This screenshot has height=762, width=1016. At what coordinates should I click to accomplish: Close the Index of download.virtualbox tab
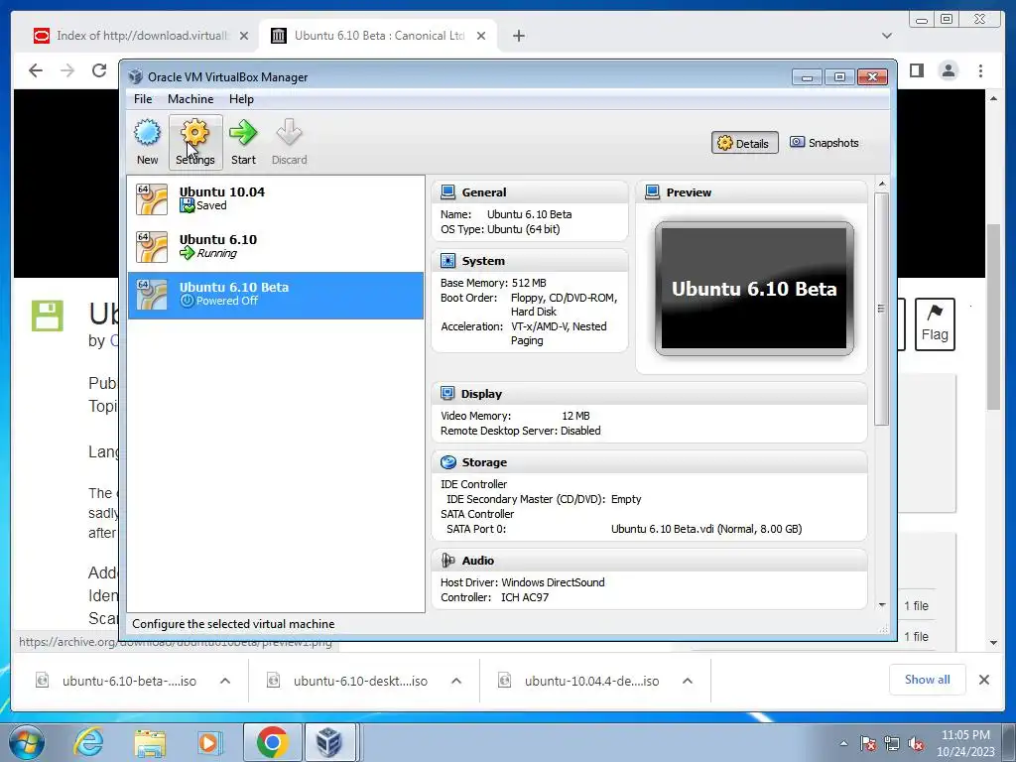[244, 36]
